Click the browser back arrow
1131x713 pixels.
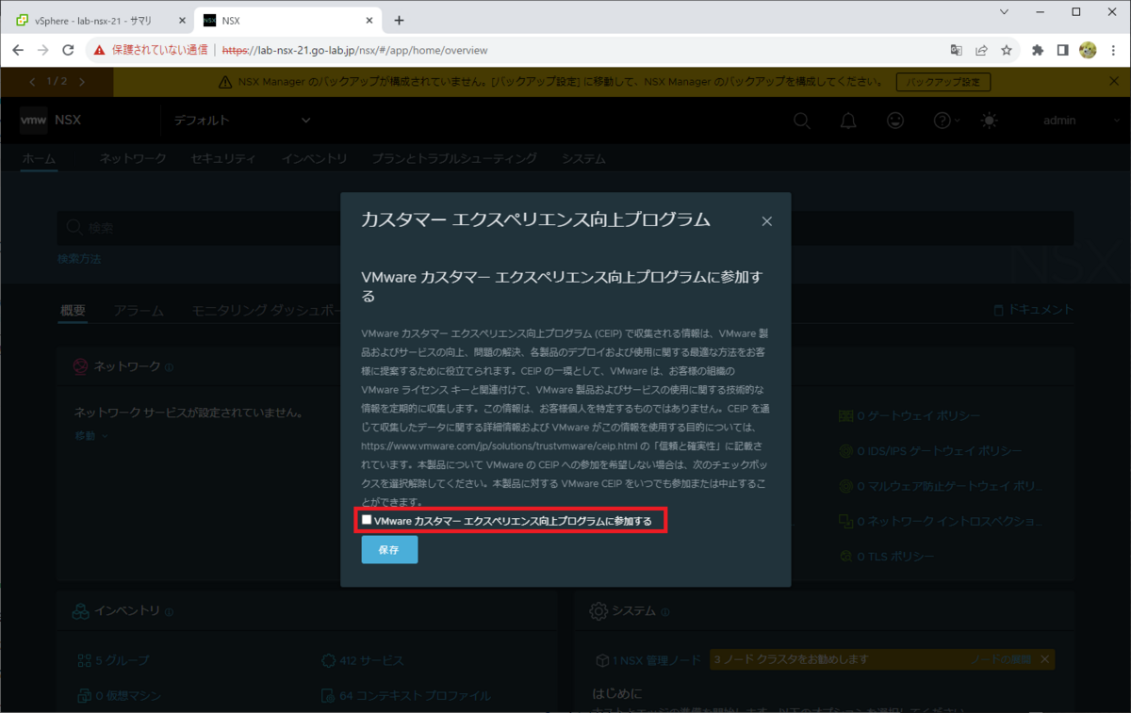[18, 50]
